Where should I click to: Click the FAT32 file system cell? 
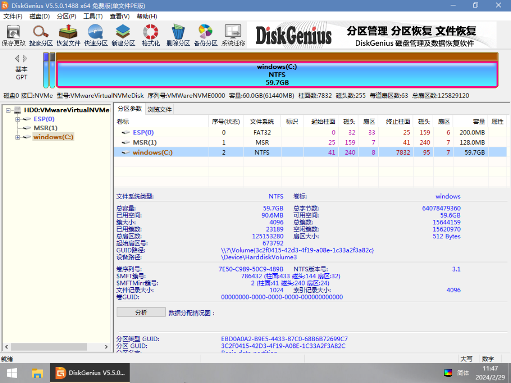[262, 133]
